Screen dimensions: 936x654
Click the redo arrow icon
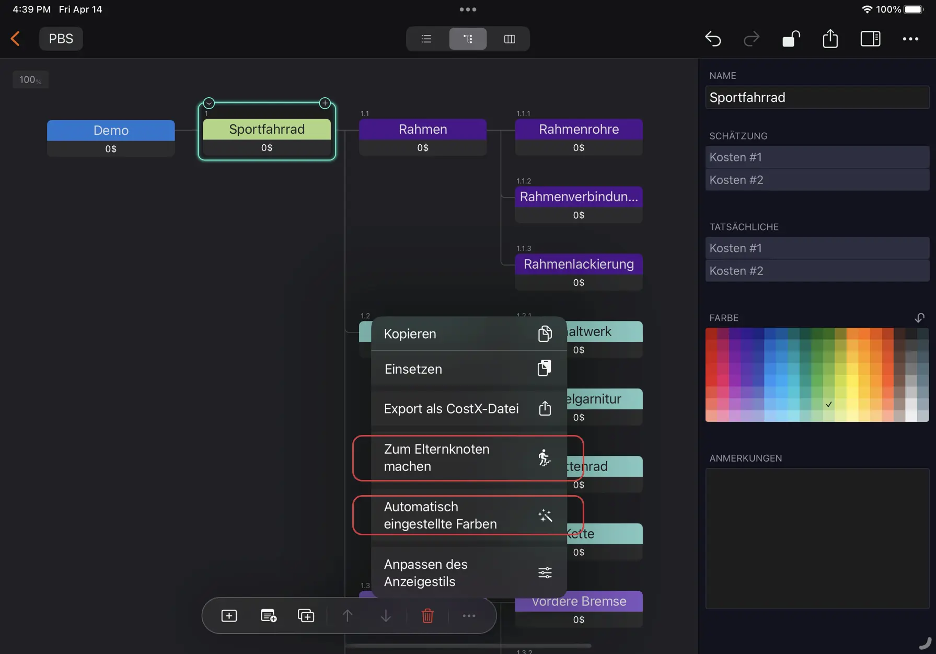pos(751,39)
